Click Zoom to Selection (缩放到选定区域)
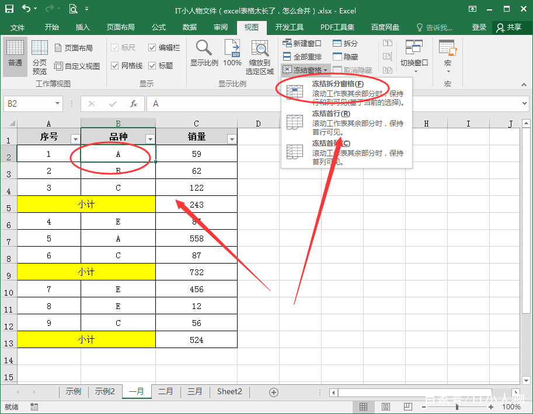Image resolution: width=533 pixels, height=414 pixels. coord(260,57)
